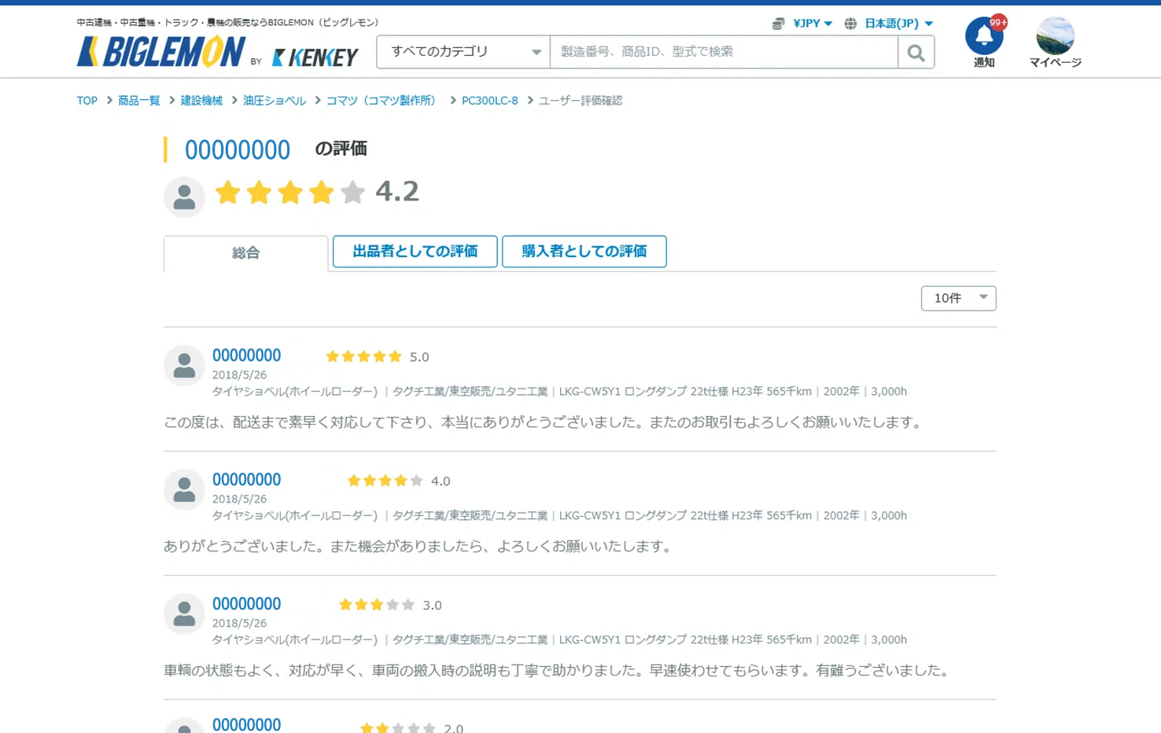
Task: Click the BIGLEMON logo
Action: pos(162,52)
